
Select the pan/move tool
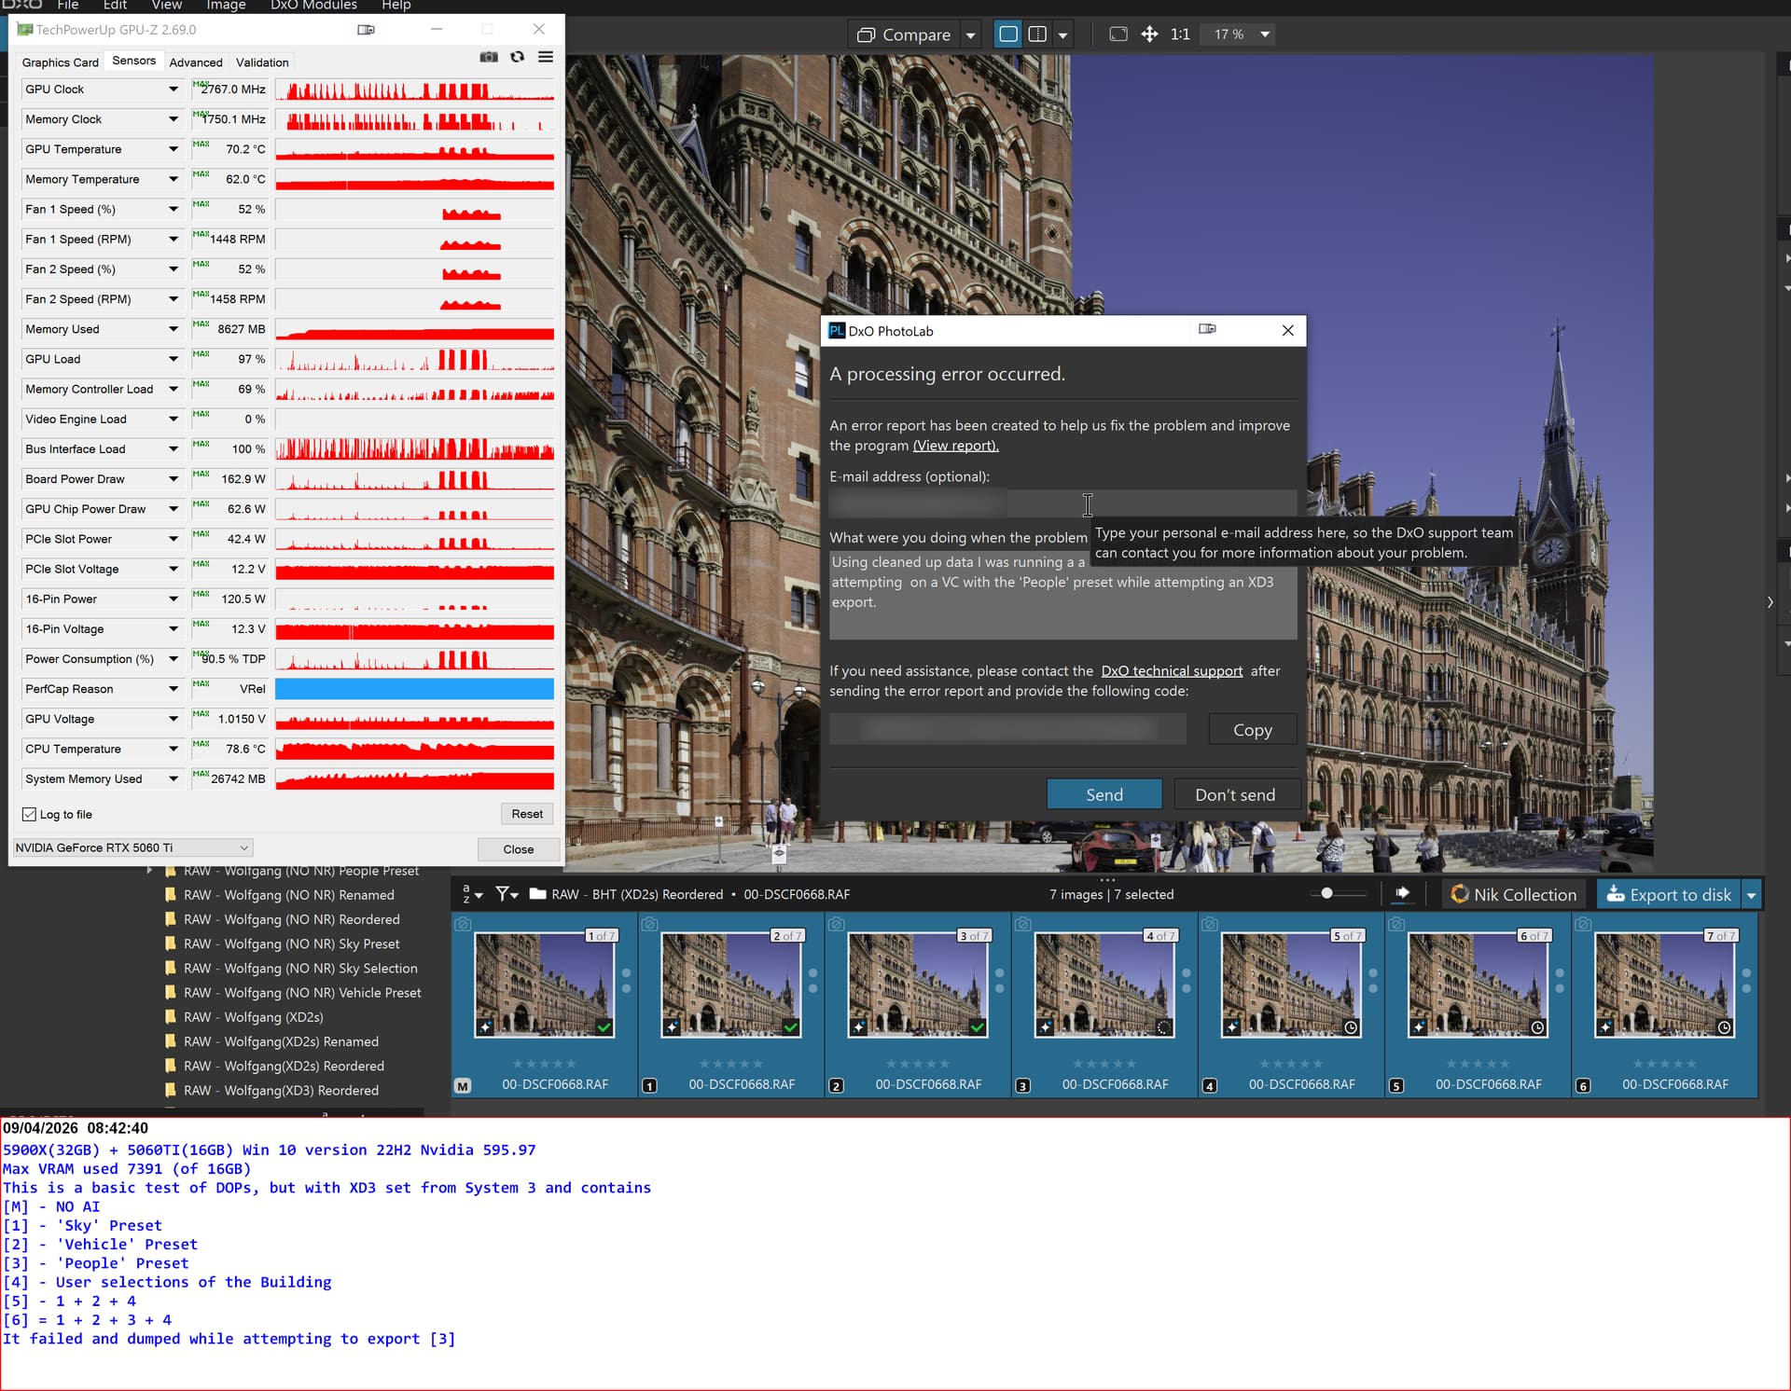click(1149, 34)
